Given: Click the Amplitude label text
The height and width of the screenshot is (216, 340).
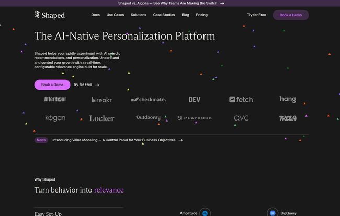Looking at the screenshot, I should pyautogui.click(x=188, y=213).
